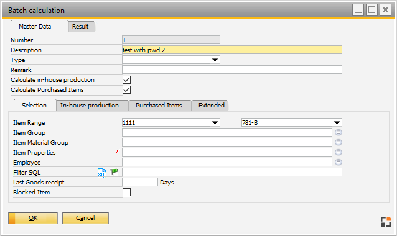
Task: Click the orange layout icon in bottom corner
Action: pos(386,222)
